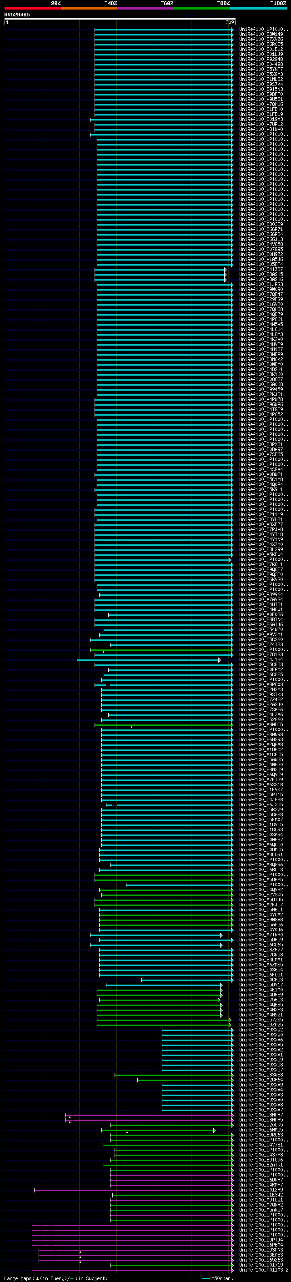The width and height of the screenshot is (291, 1282).
Task: Click the green ~80% identity legend segment
Action: pyautogui.click(x=202, y=8)
